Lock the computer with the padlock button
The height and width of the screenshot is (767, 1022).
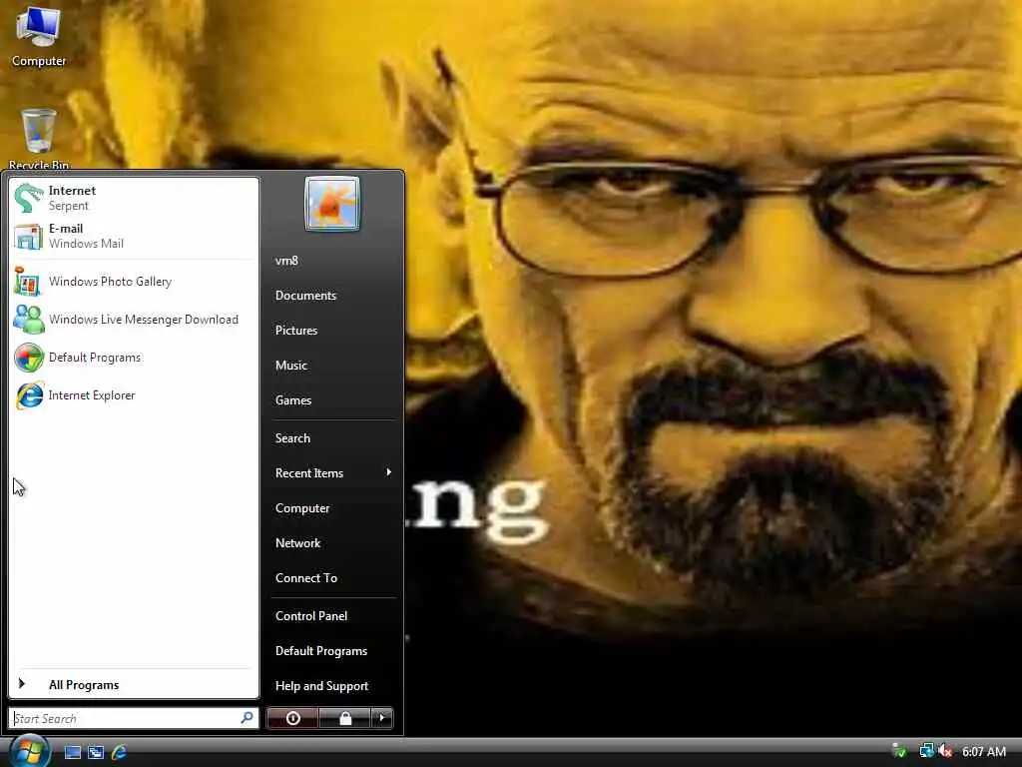(344, 718)
